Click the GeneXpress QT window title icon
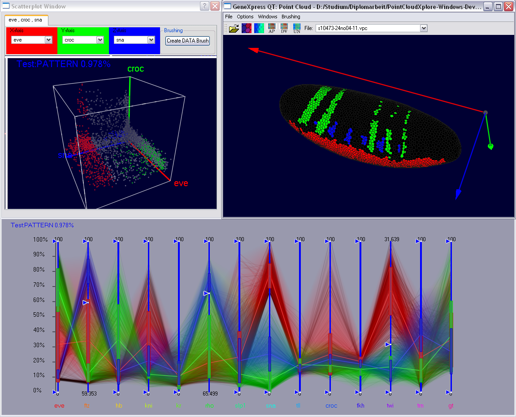 [227, 6]
